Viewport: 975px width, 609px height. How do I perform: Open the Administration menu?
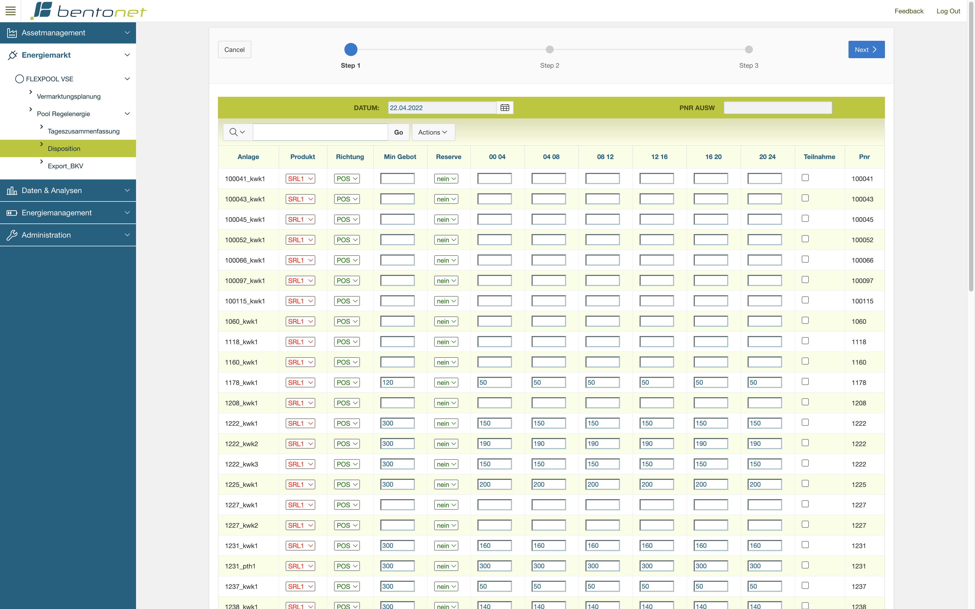[68, 235]
